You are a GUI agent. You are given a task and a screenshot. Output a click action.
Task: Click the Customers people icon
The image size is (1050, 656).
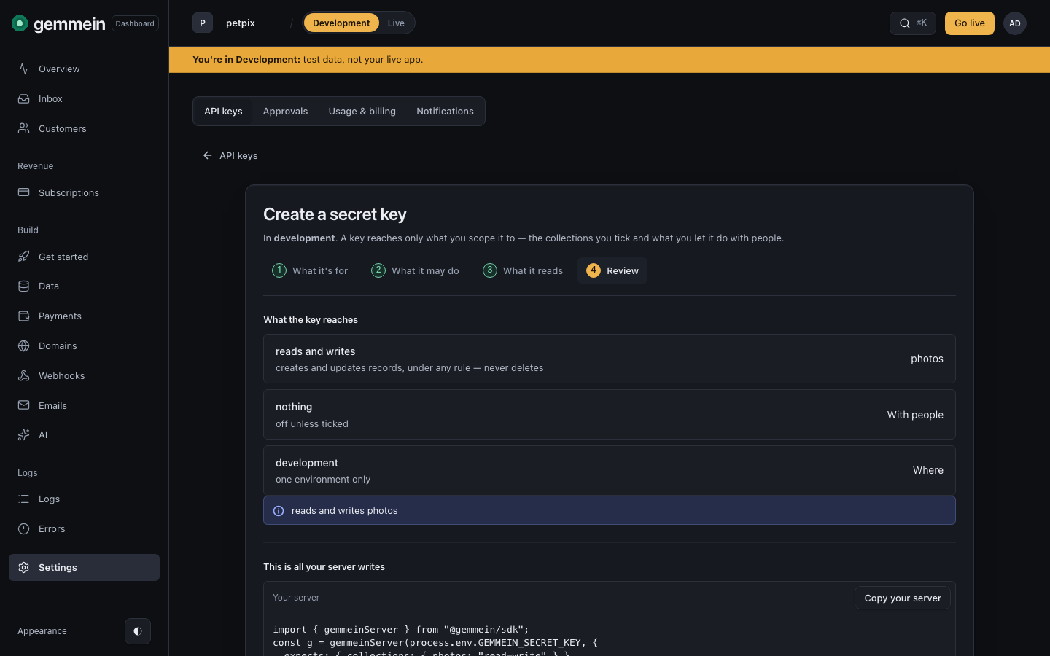point(24,128)
